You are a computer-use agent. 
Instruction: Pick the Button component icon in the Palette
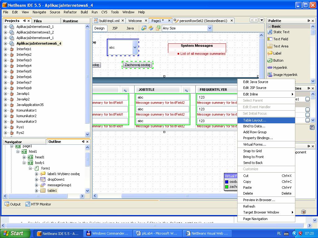click(x=270, y=60)
